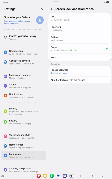112x179 pixels.
Task: Open the Settings search icon
Action: [x=42, y=9]
